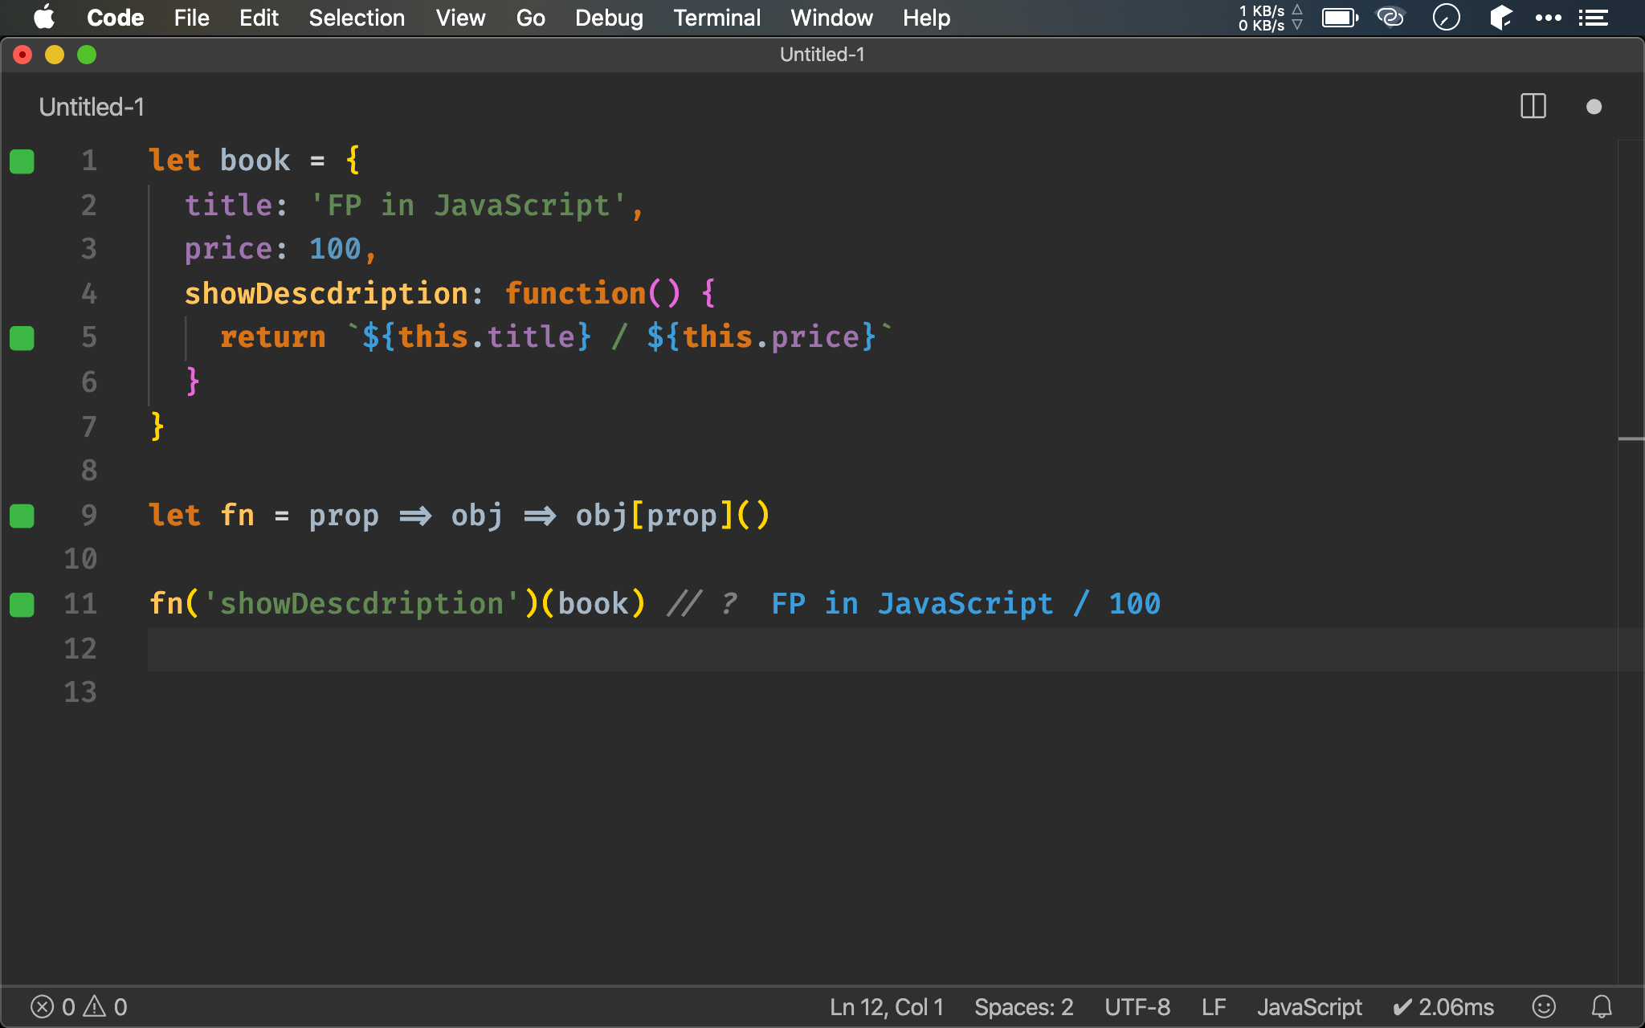Open the Spaces: 2 indentation selector
The width and height of the screenshot is (1645, 1028).
tap(1023, 1006)
